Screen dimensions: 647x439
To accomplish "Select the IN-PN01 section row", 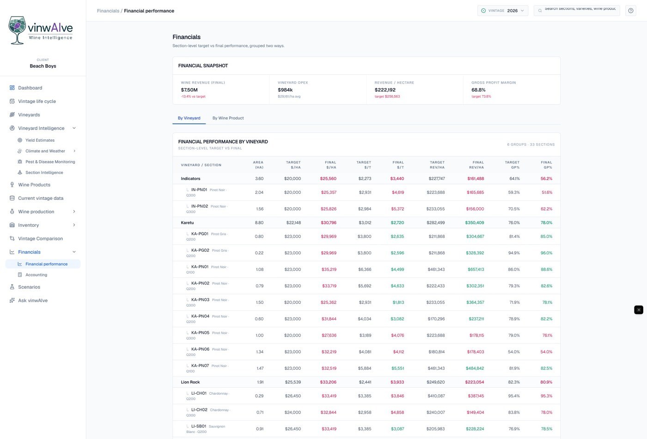I will click(366, 192).
